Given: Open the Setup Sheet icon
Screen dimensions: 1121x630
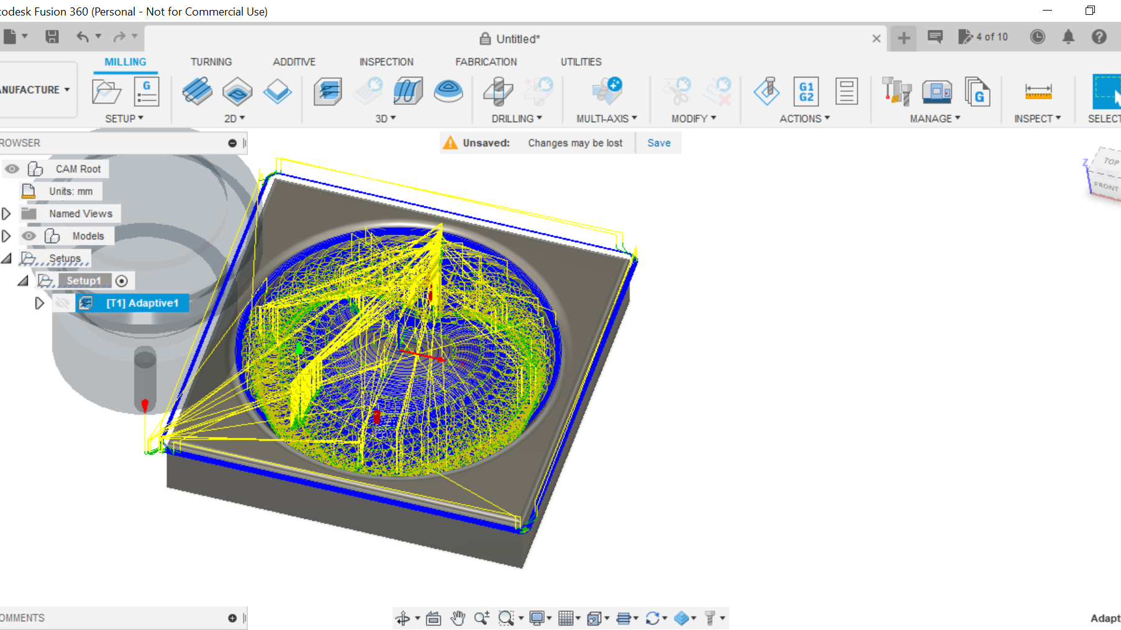Looking at the screenshot, I should (846, 91).
